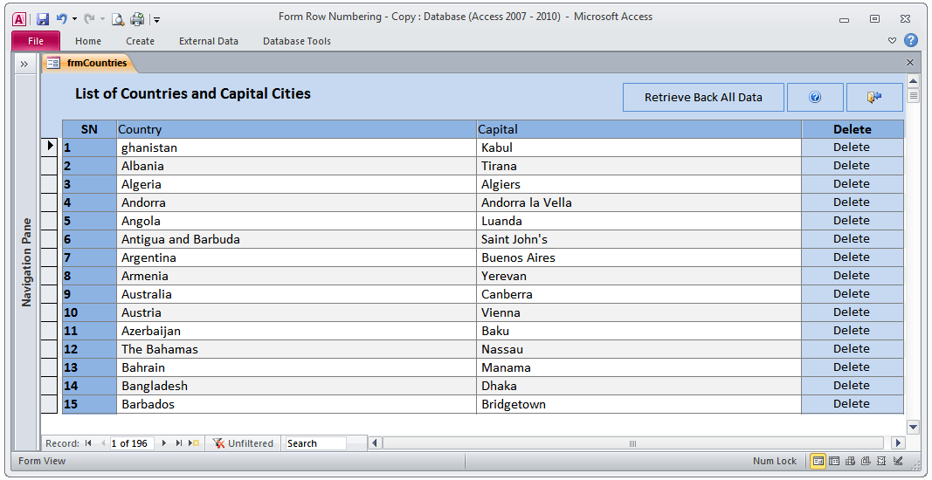Delete the Barbados record

[x=851, y=404]
